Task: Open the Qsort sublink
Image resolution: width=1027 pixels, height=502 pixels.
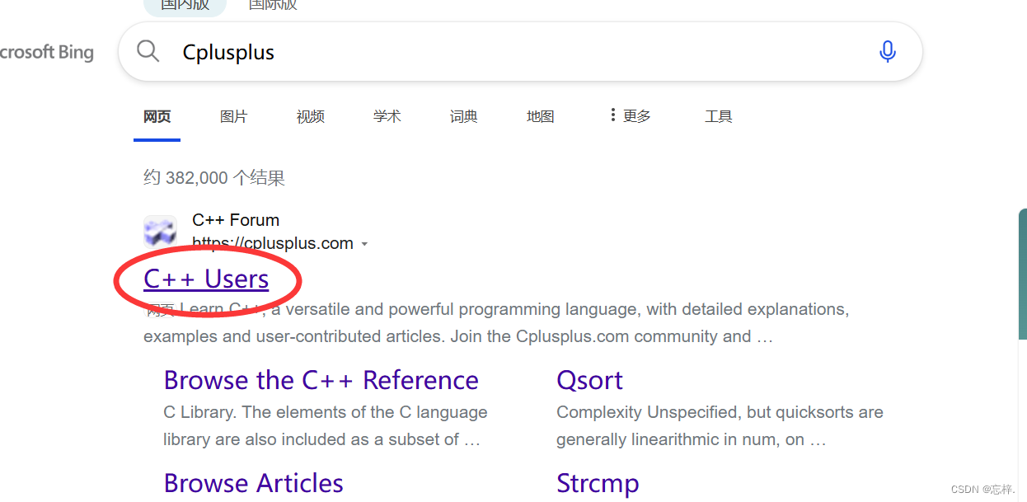Action: pyautogui.click(x=589, y=380)
